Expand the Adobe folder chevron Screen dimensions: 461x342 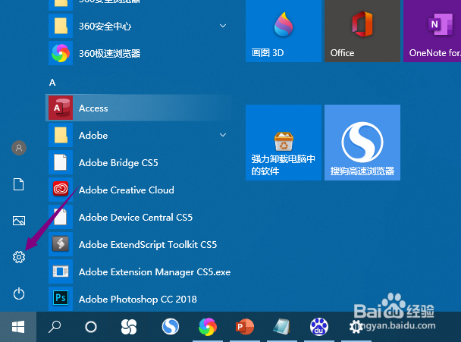coord(223,135)
